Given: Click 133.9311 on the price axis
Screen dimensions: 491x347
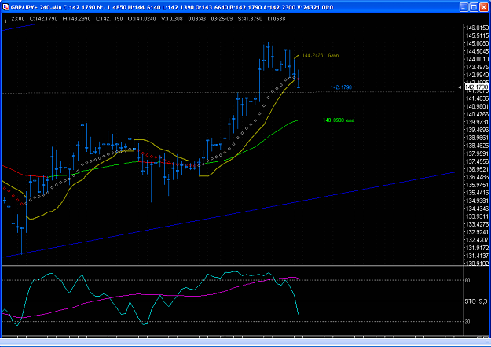Looking at the screenshot, I should click(477, 216).
